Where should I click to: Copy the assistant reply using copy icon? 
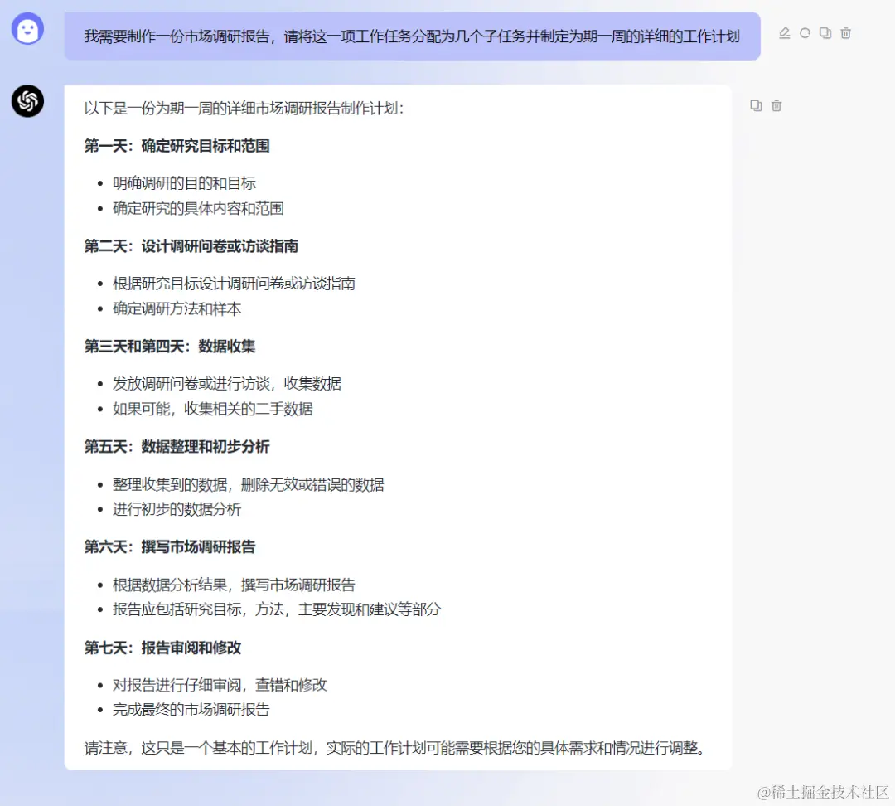(754, 105)
